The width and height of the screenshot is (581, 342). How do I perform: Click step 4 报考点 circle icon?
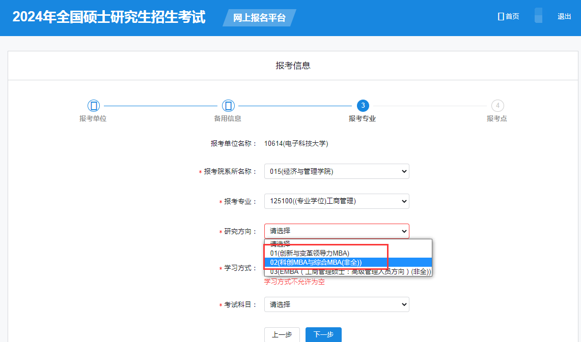[x=497, y=106]
